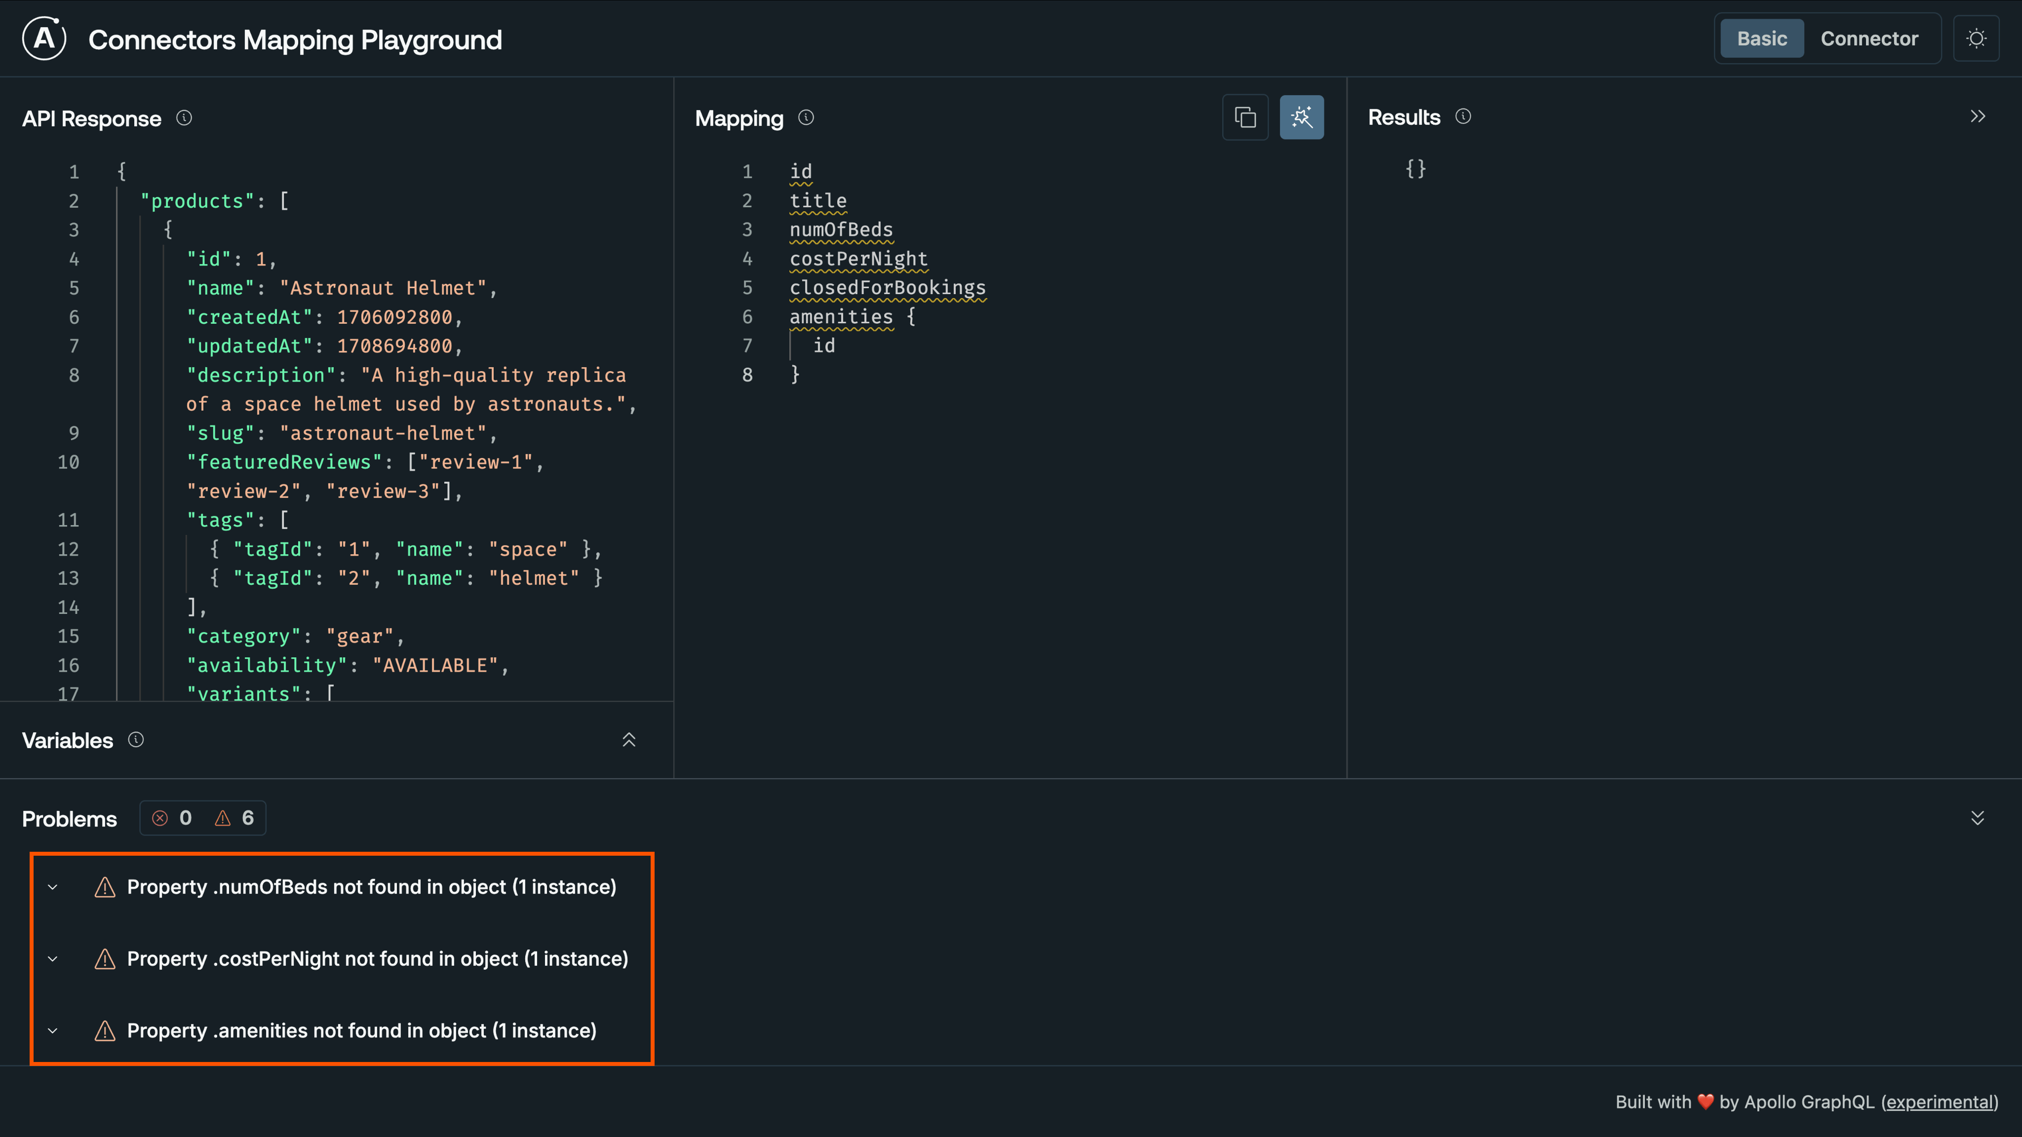2022x1137 pixels.
Task: Click the magic wand auto-generate icon
Action: tap(1301, 117)
